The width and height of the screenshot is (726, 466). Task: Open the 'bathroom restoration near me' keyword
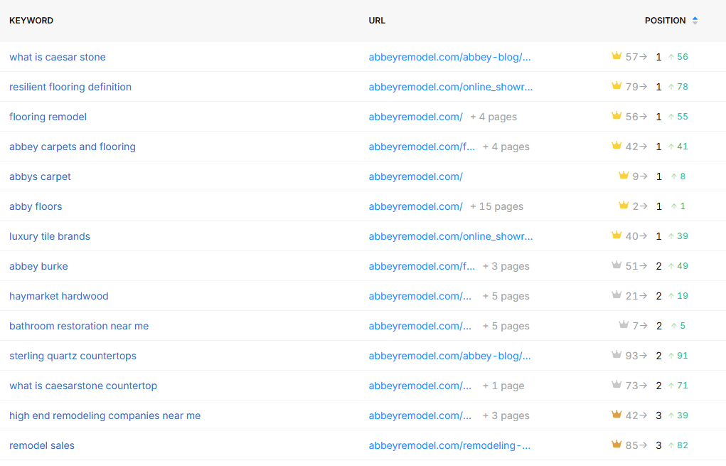point(79,326)
